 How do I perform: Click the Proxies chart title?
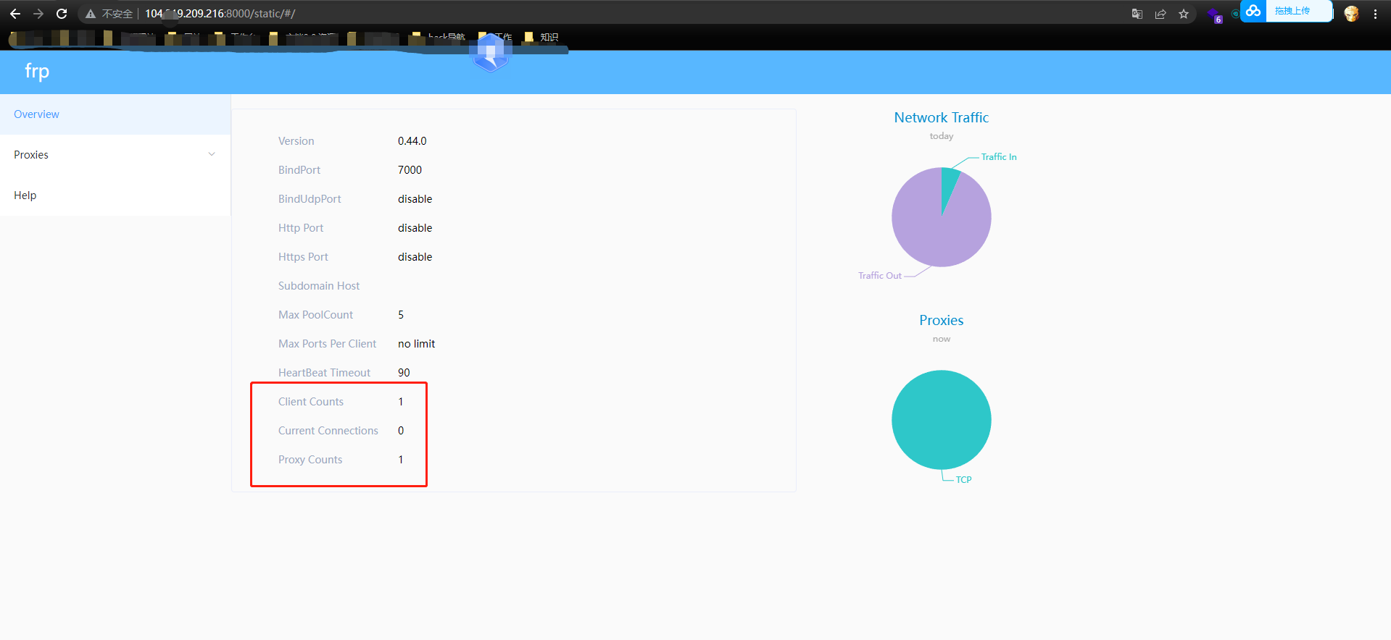pyautogui.click(x=942, y=321)
